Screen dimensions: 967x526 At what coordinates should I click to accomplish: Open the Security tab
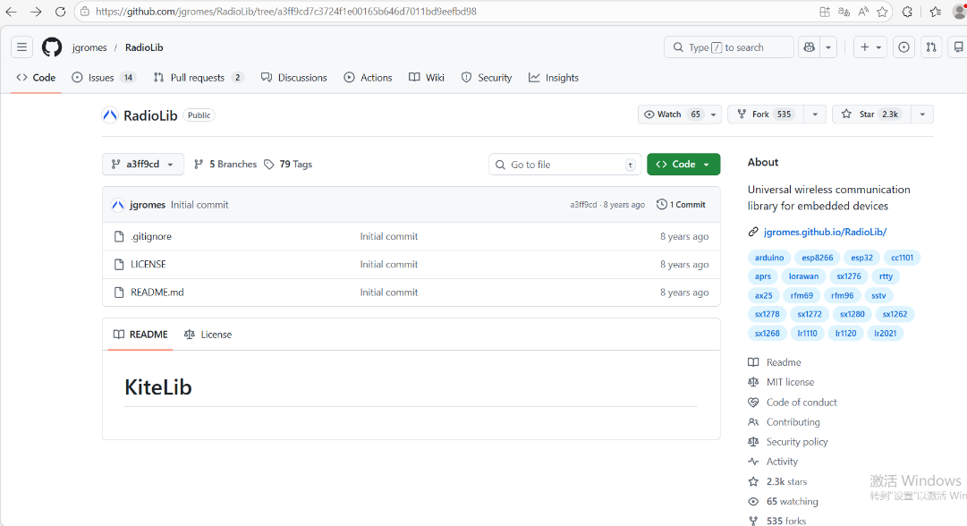coord(486,78)
